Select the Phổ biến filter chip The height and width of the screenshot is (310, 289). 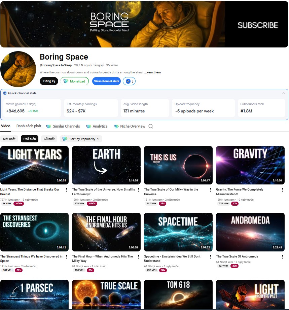pos(30,139)
